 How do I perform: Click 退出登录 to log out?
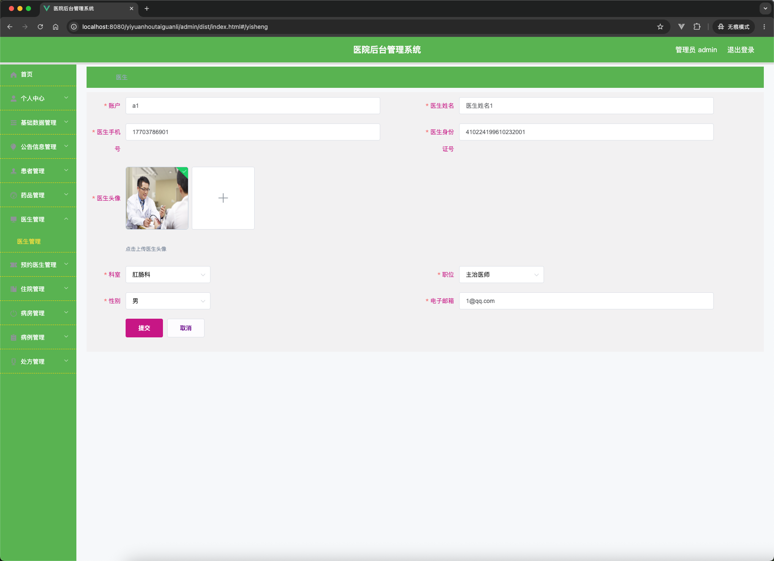tap(741, 50)
